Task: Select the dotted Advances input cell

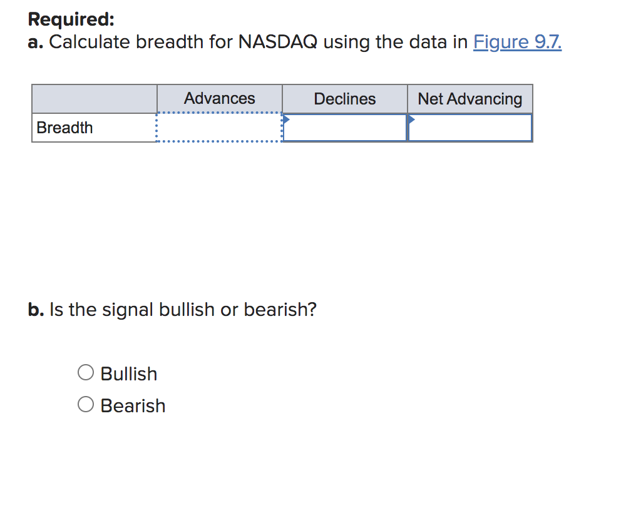Action: [x=219, y=128]
